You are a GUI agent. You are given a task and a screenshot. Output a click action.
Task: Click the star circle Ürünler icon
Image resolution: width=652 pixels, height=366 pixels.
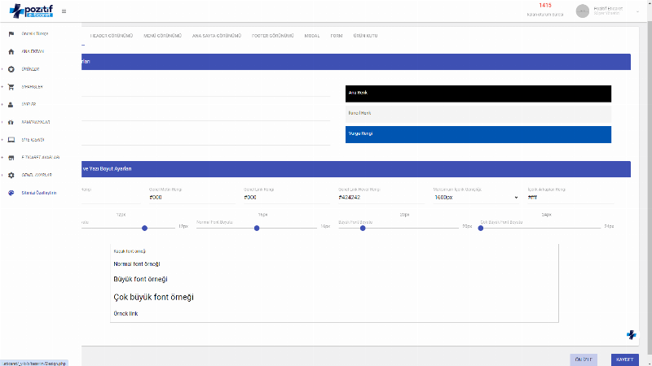(x=11, y=69)
